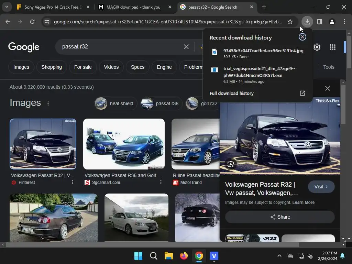Go back with the back arrow
Image resolution: width=352 pixels, height=264 pixels.
(x=8, y=22)
